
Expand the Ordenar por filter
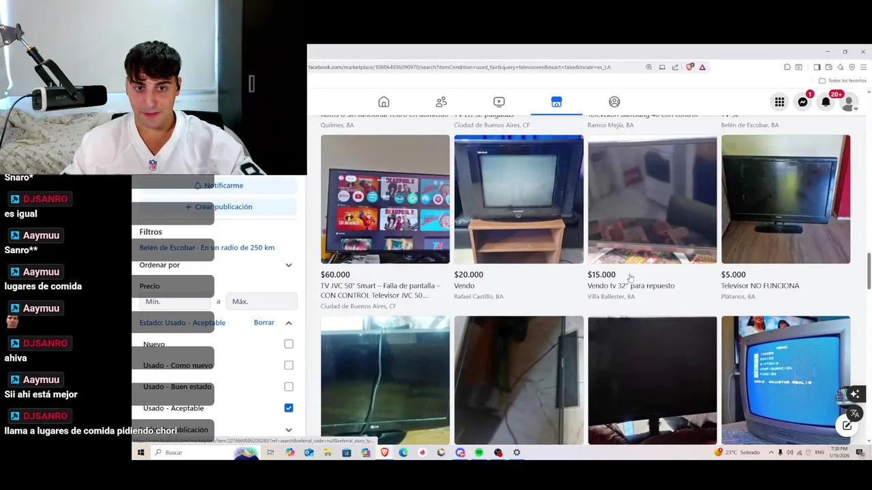click(x=217, y=265)
